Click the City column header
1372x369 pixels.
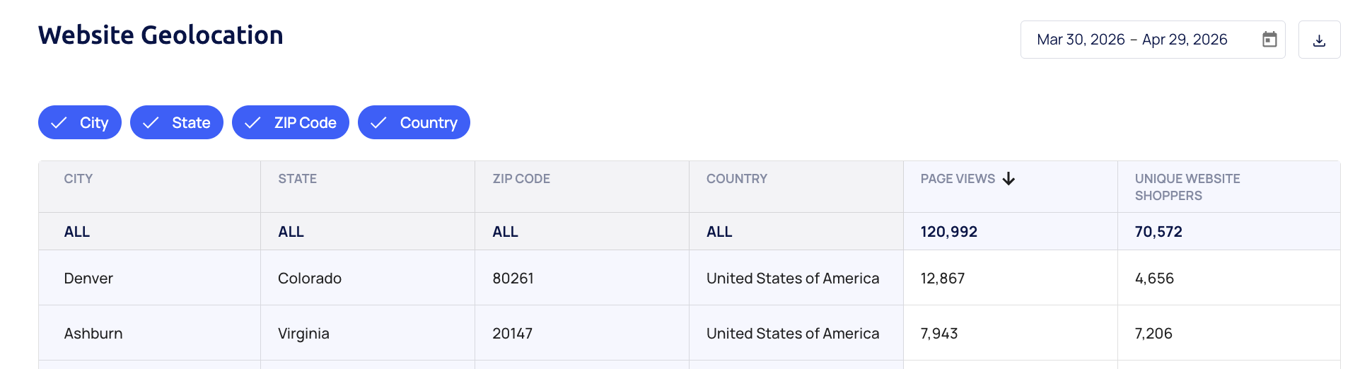pos(79,179)
